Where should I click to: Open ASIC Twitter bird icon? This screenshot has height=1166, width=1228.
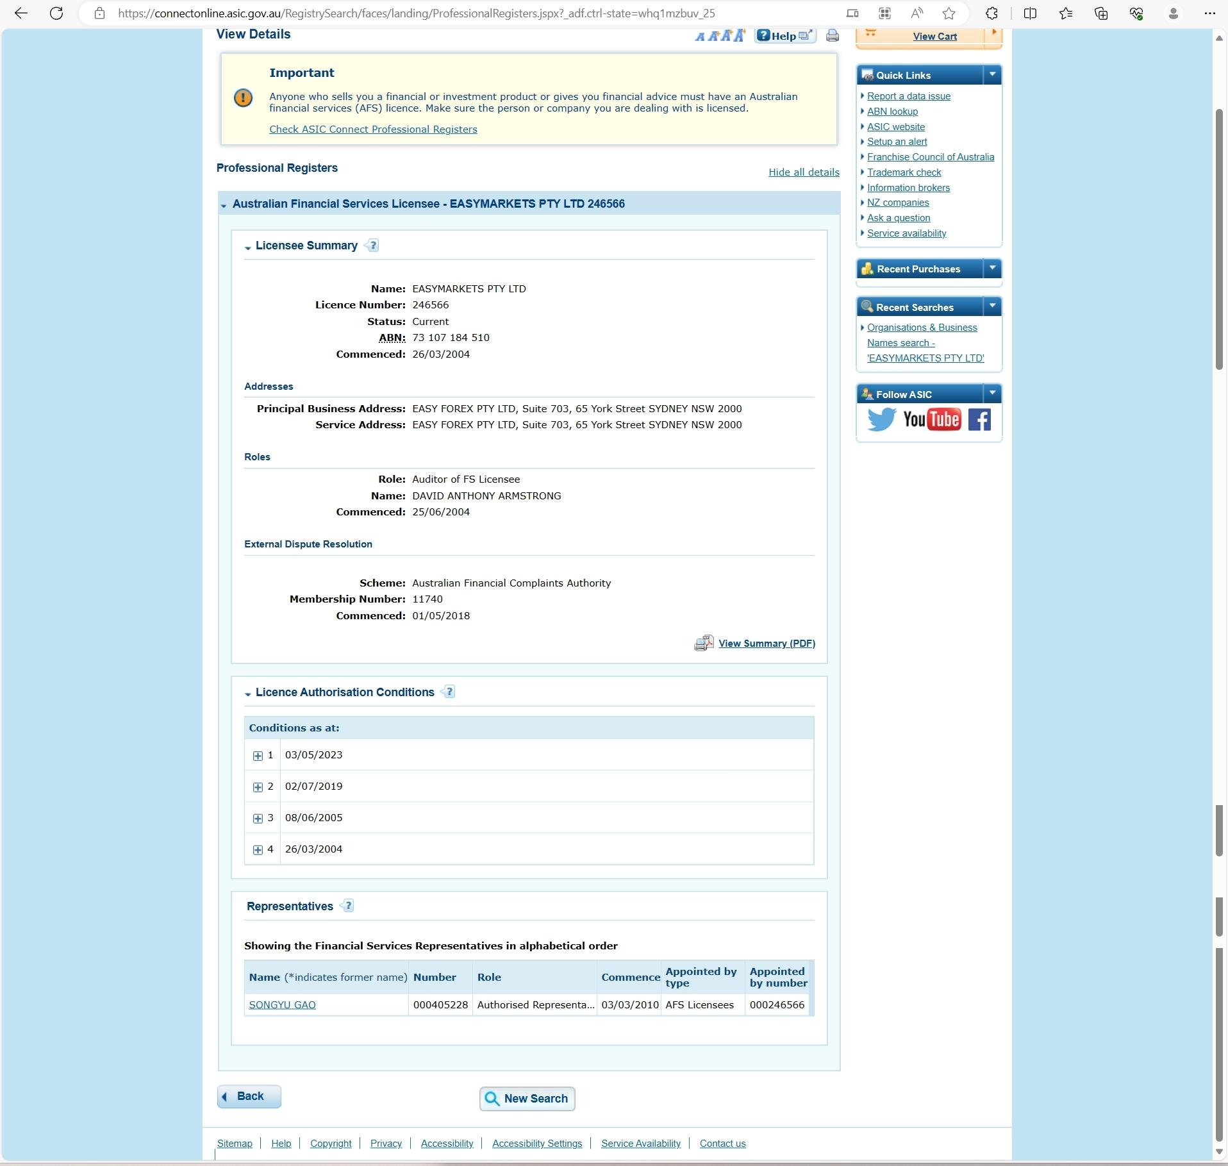tap(881, 419)
